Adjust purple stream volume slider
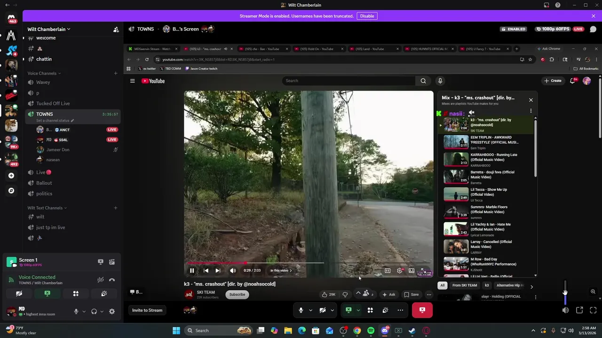602x338 pixels. tap(565, 292)
